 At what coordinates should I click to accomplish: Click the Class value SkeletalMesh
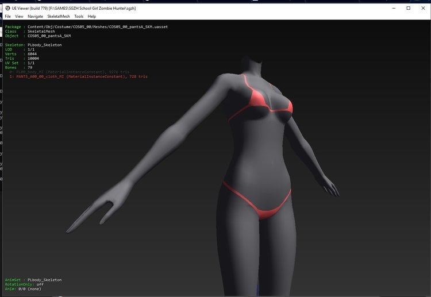(41, 32)
